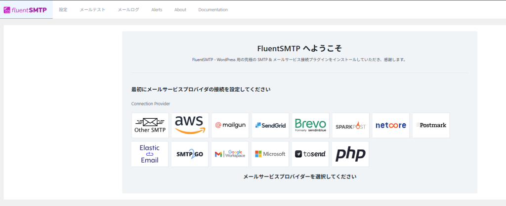Viewport: 506px width, 206px height.
Task: Select the Netcore provider logo
Action: point(390,125)
